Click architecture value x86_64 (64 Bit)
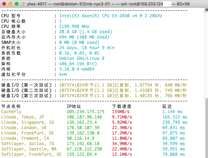Viewport: 208px width, 158px height. [x=78, y=64]
